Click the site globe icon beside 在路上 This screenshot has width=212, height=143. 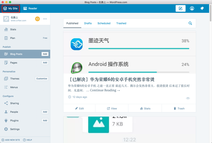(6, 19)
